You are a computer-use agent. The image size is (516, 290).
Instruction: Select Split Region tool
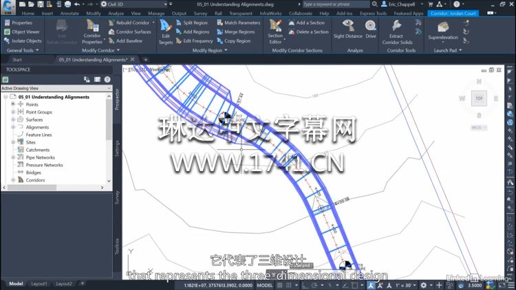pos(192,23)
